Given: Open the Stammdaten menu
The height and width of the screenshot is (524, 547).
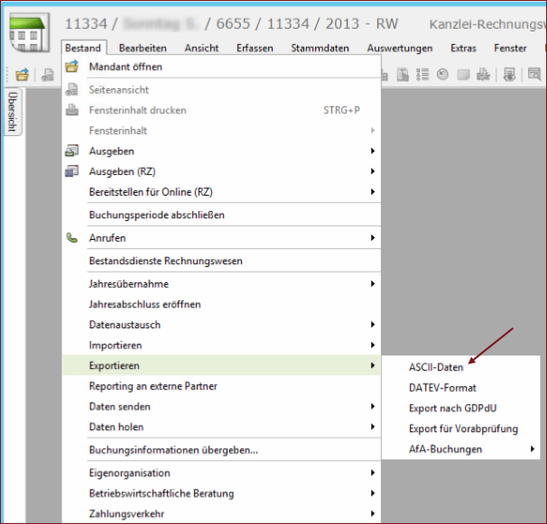Looking at the screenshot, I should 321,48.
